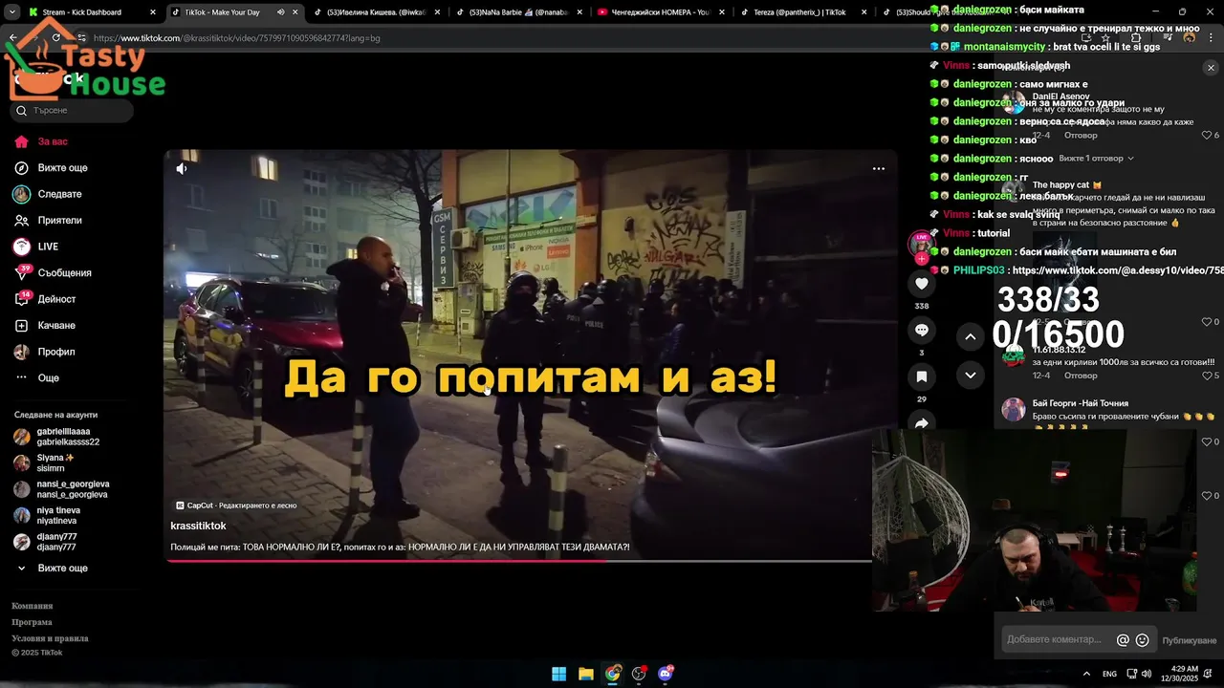This screenshot has height=688, width=1224.
Task: Show hidden system tray icons chevron
Action: coord(1086,674)
